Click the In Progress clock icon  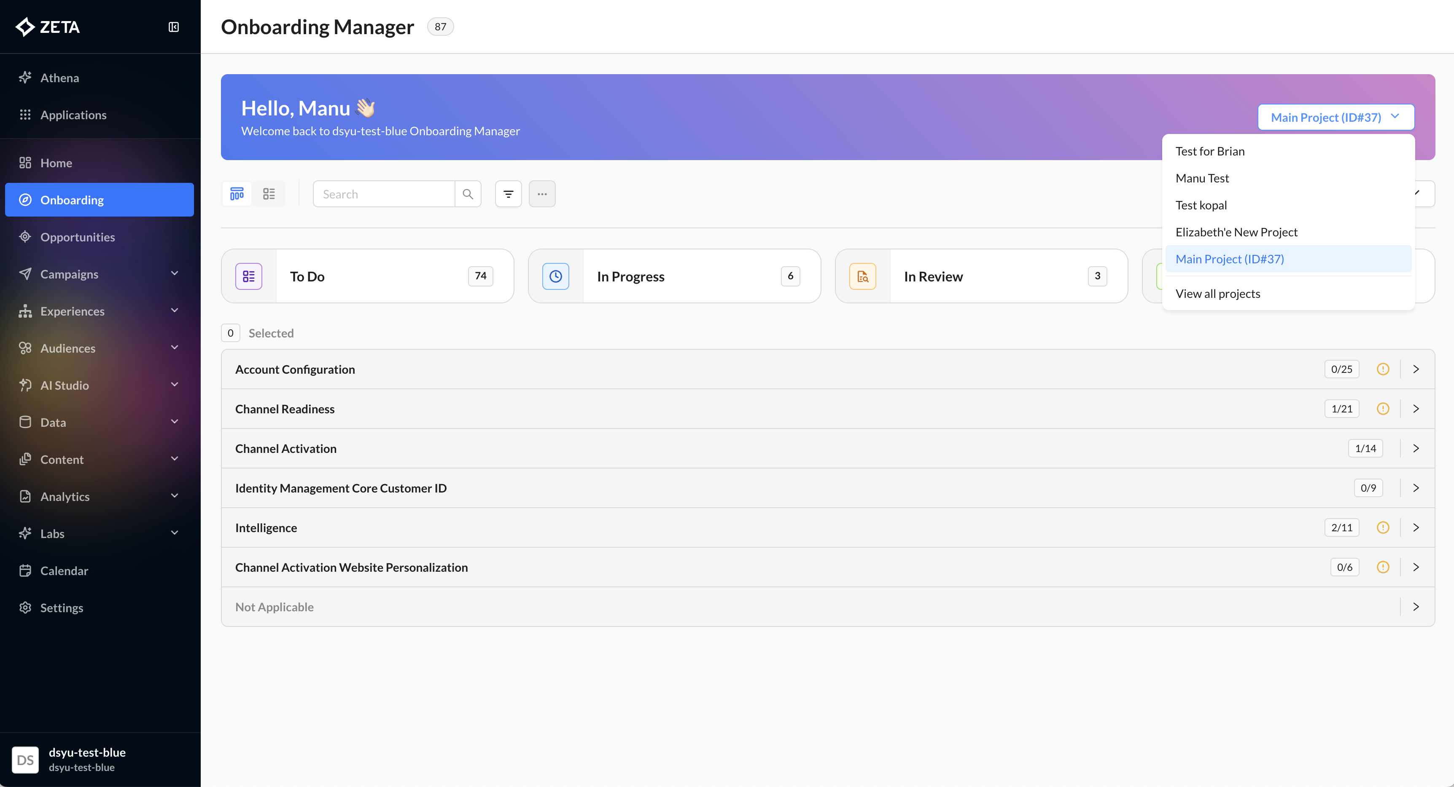tap(555, 276)
